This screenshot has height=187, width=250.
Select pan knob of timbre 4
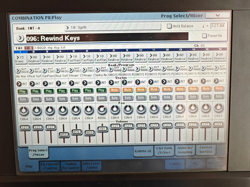coord(63,110)
